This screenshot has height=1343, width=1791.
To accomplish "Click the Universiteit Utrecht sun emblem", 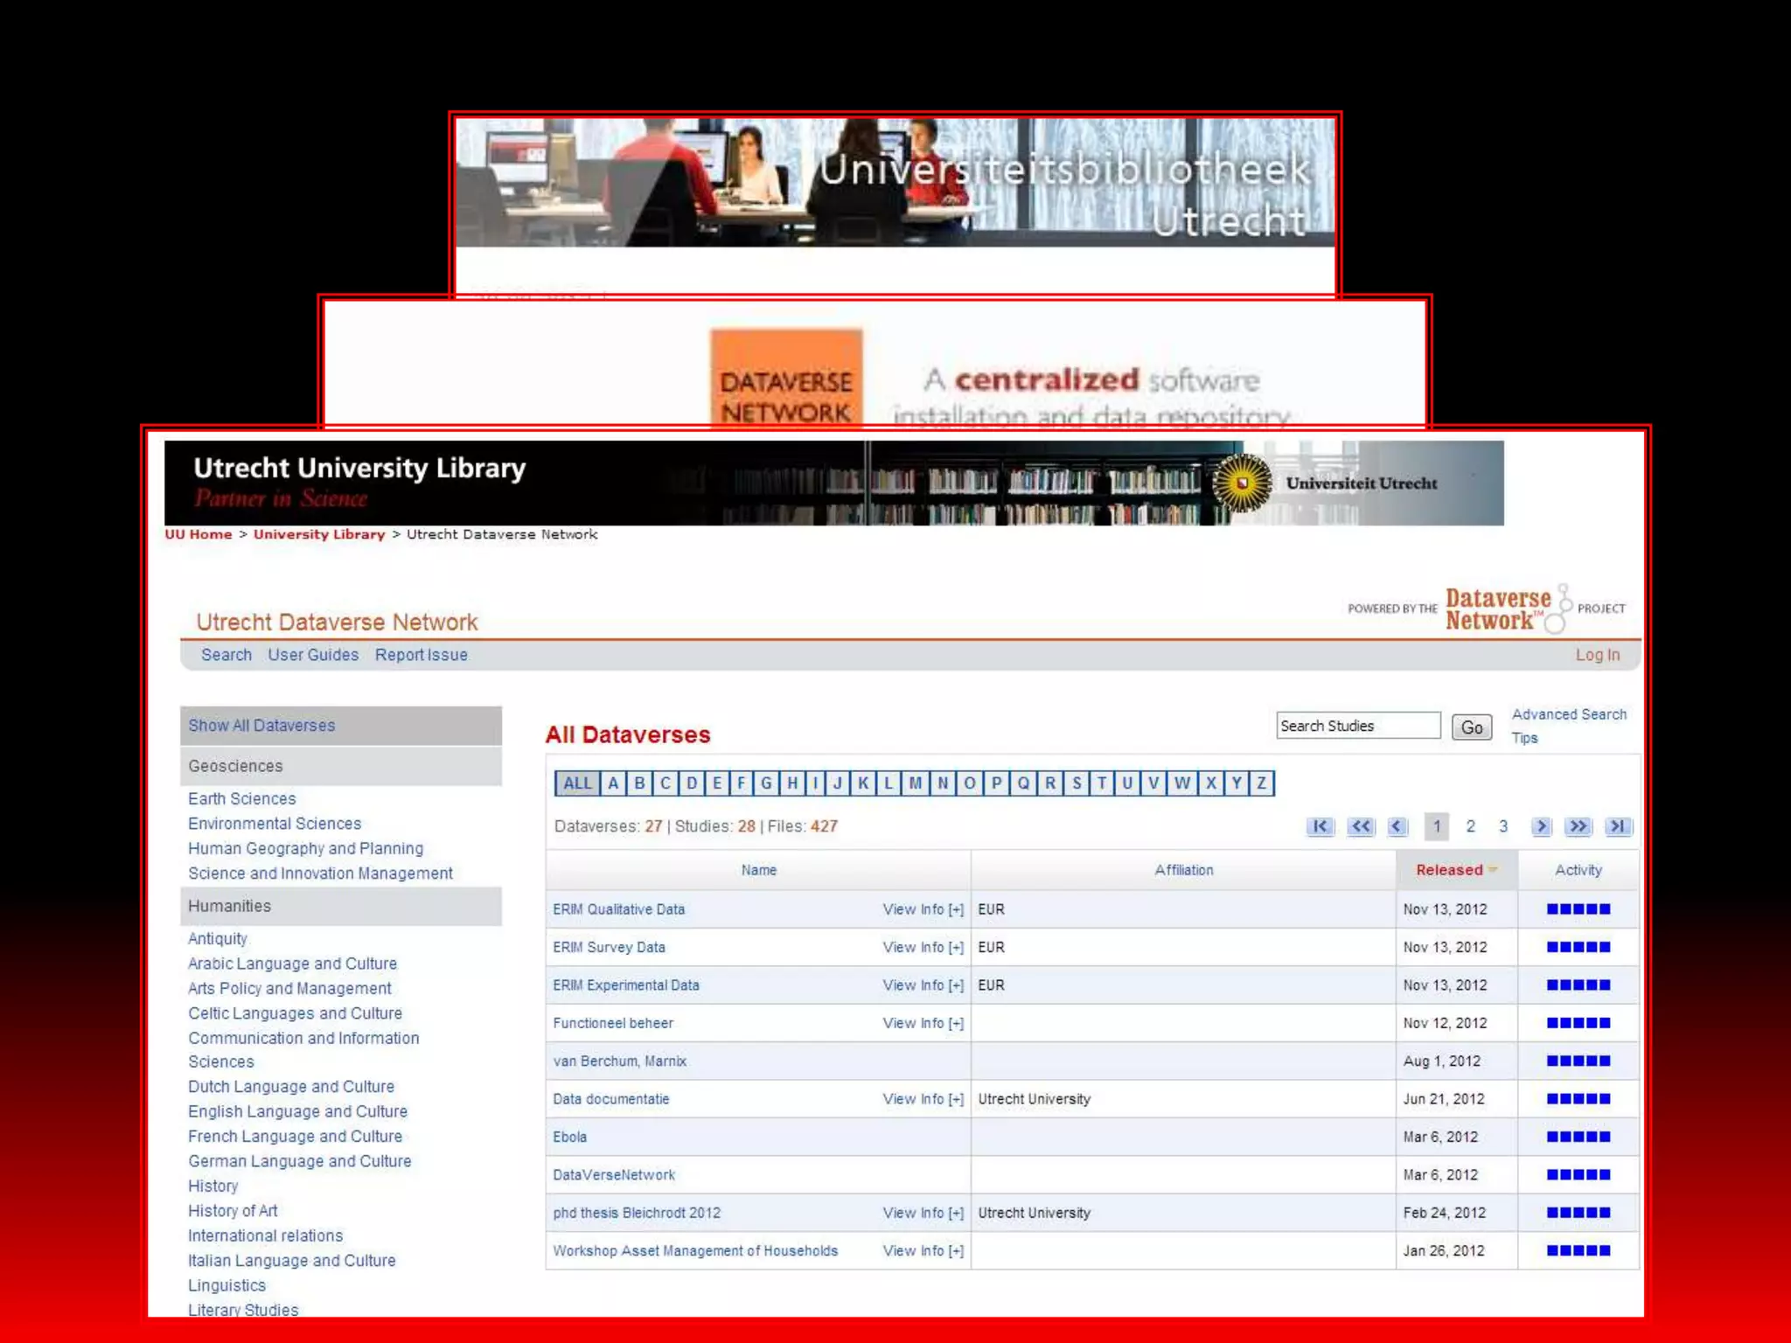I will (1242, 483).
